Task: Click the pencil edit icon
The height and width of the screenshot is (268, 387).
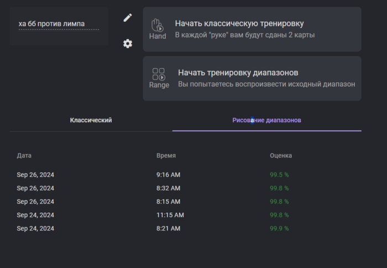Action: click(128, 18)
